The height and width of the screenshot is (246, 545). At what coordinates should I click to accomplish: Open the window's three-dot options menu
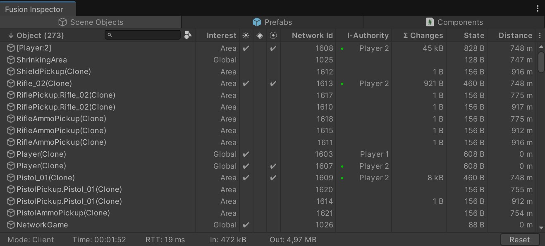[538, 8]
